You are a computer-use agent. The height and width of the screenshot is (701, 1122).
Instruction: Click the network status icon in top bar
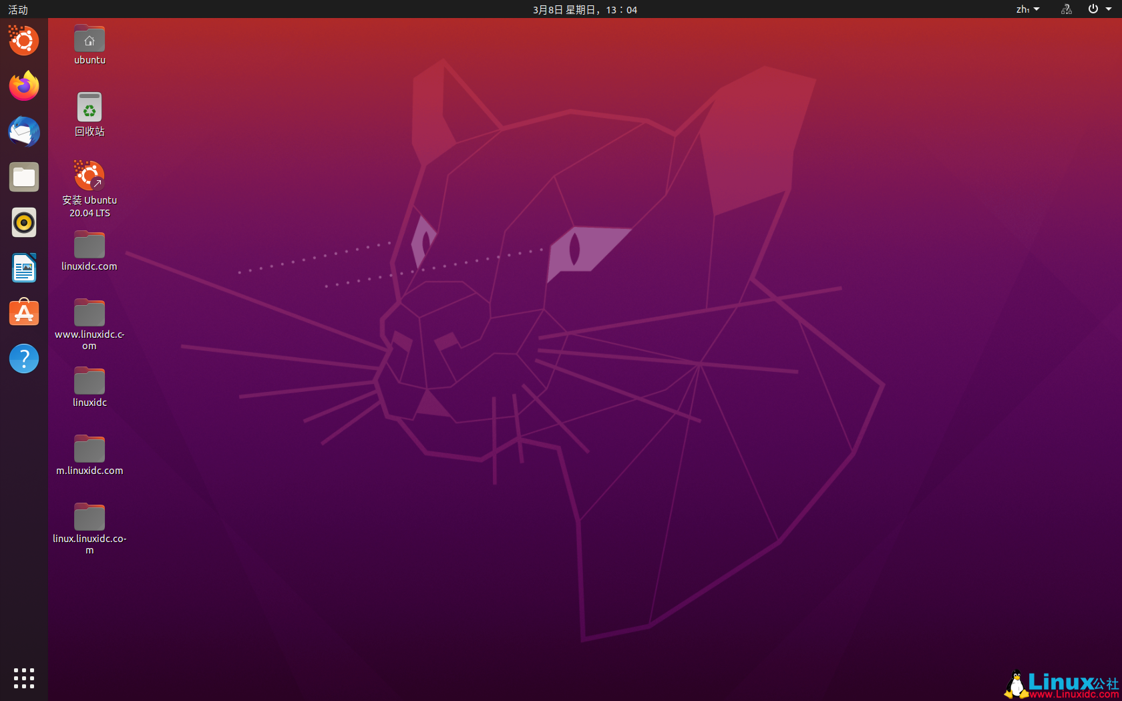point(1066,9)
